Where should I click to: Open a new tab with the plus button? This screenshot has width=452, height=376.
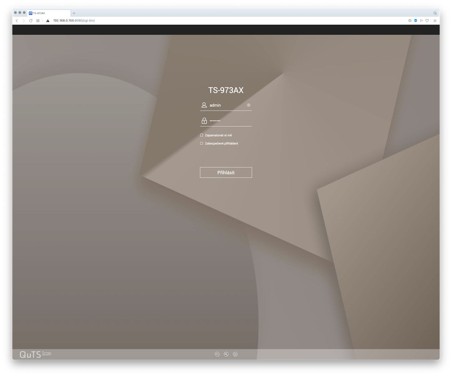pyautogui.click(x=74, y=13)
